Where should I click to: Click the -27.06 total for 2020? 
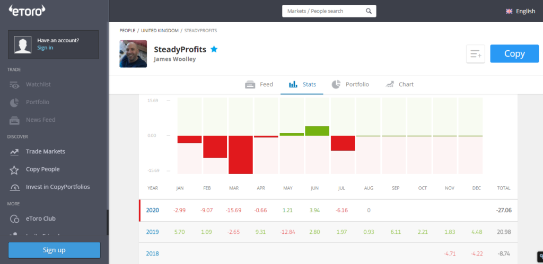[x=503, y=210]
